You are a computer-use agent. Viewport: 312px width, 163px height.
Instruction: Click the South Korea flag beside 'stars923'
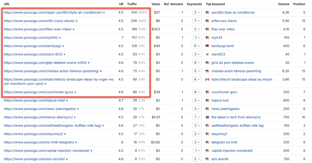point(207,54)
